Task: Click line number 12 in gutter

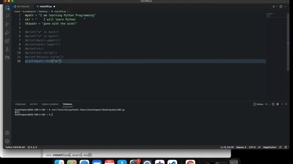Action: [19, 61]
